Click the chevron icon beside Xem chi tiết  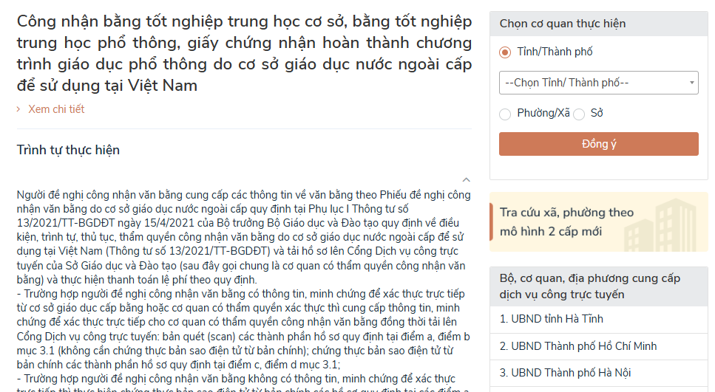tap(18, 109)
